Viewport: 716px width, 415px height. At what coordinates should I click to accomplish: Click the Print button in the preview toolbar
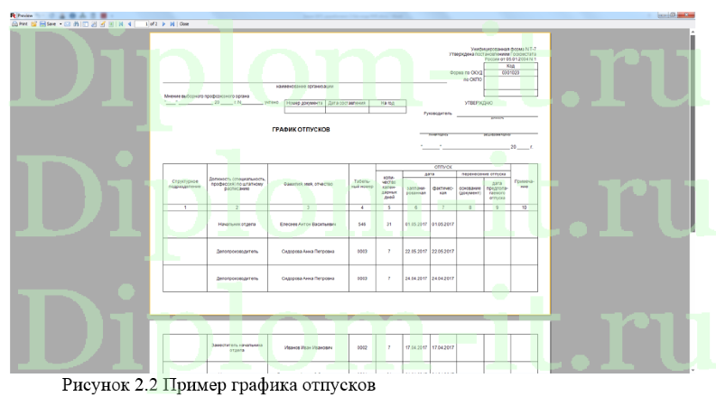(x=20, y=23)
